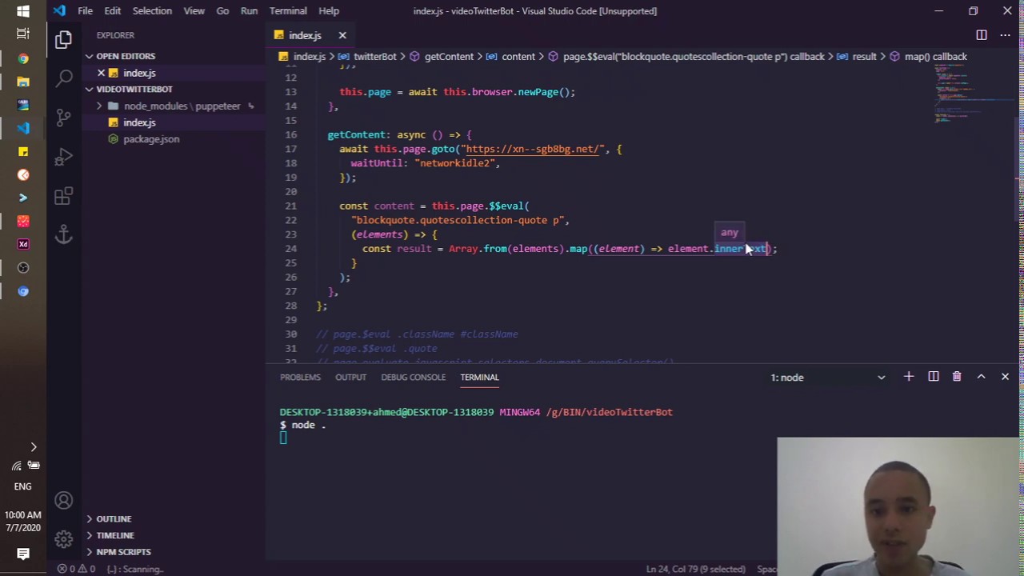This screenshot has height=576, width=1024.
Task: Click the clock showing 10:00 AM
Action: 22,515
